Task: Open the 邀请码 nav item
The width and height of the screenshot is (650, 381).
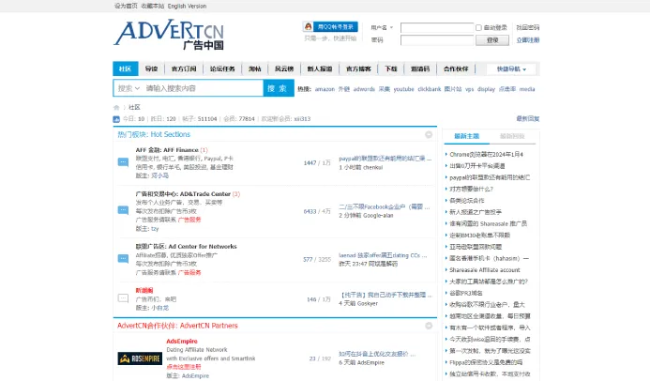Action: [420, 69]
